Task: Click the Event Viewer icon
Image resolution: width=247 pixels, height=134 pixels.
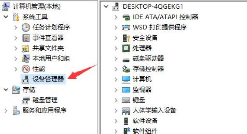Action: click(26, 38)
